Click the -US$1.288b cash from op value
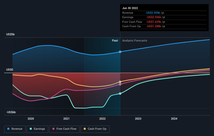This screenshot has width=214, height=136. click(x=154, y=26)
